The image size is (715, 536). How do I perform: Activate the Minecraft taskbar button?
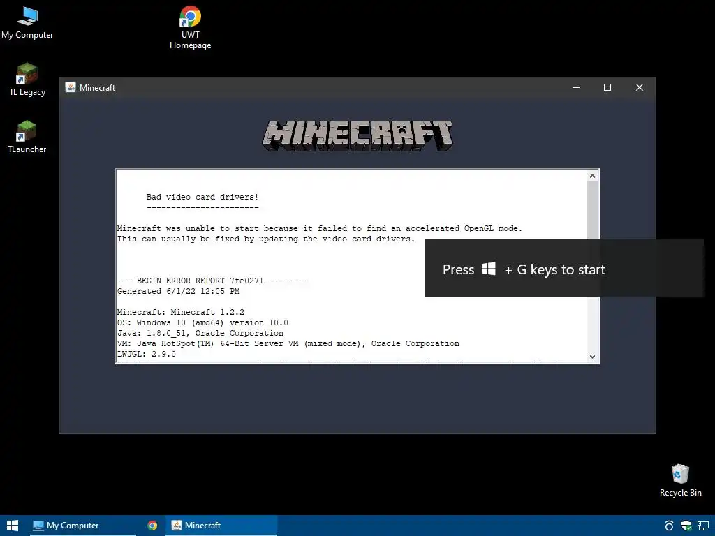tap(221, 526)
